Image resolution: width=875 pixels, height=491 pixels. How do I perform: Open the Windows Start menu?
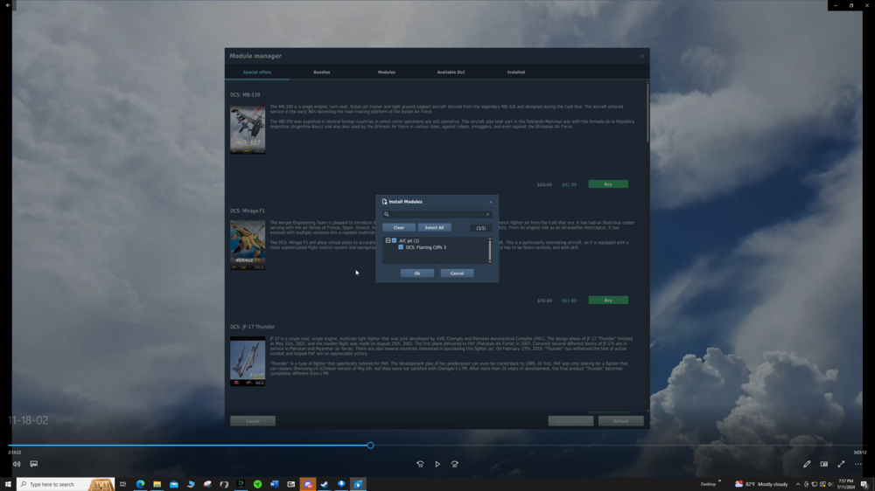(x=8, y=484)
